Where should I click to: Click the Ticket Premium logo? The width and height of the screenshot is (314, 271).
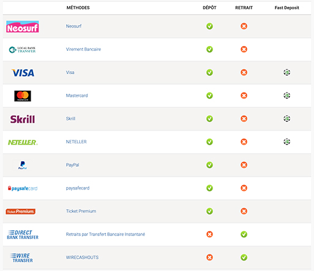point(21,212)
